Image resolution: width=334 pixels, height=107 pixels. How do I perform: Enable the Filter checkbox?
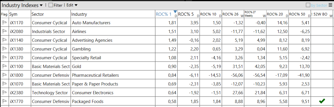[x=51, y=5]
